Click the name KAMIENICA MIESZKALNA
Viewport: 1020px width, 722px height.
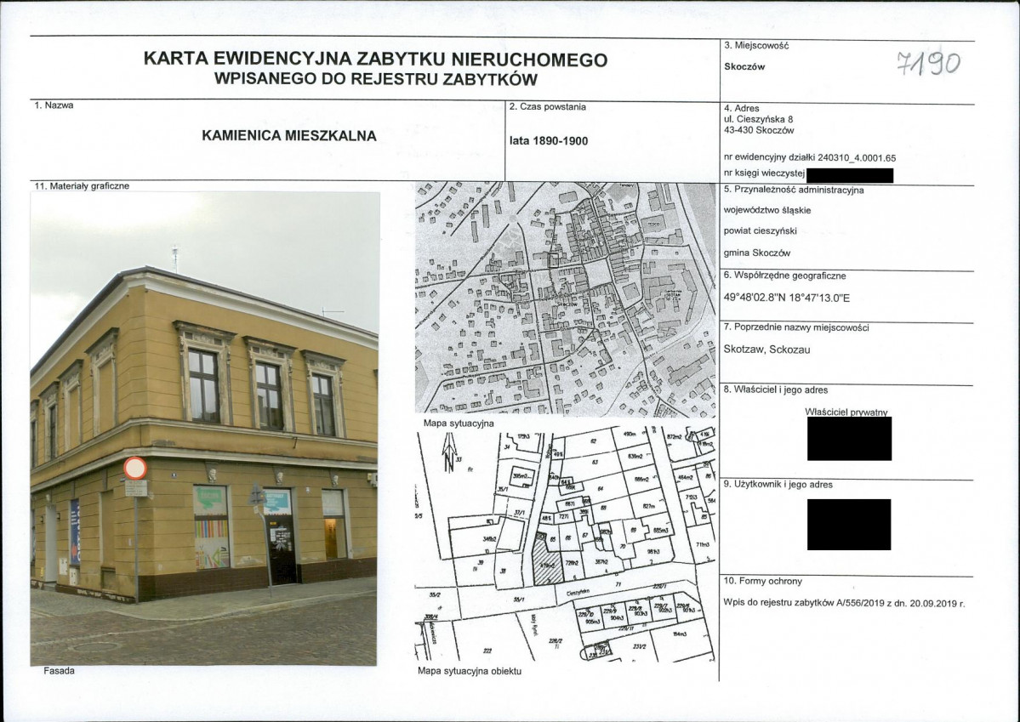point(289,135)
